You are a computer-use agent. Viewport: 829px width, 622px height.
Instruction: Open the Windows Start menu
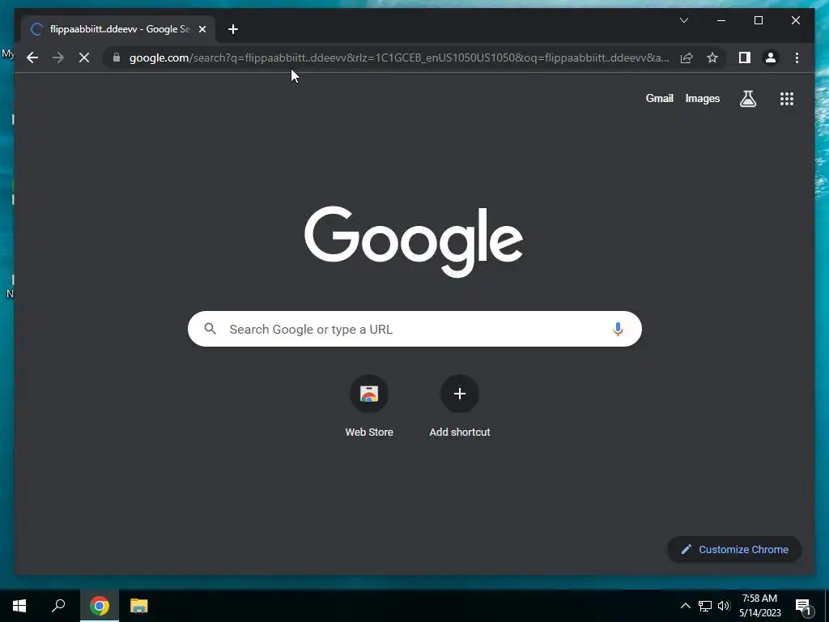point(19,606)
